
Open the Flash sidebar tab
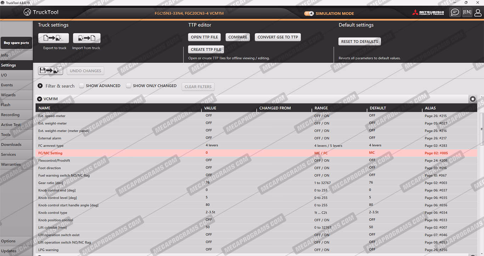point(16,105)
